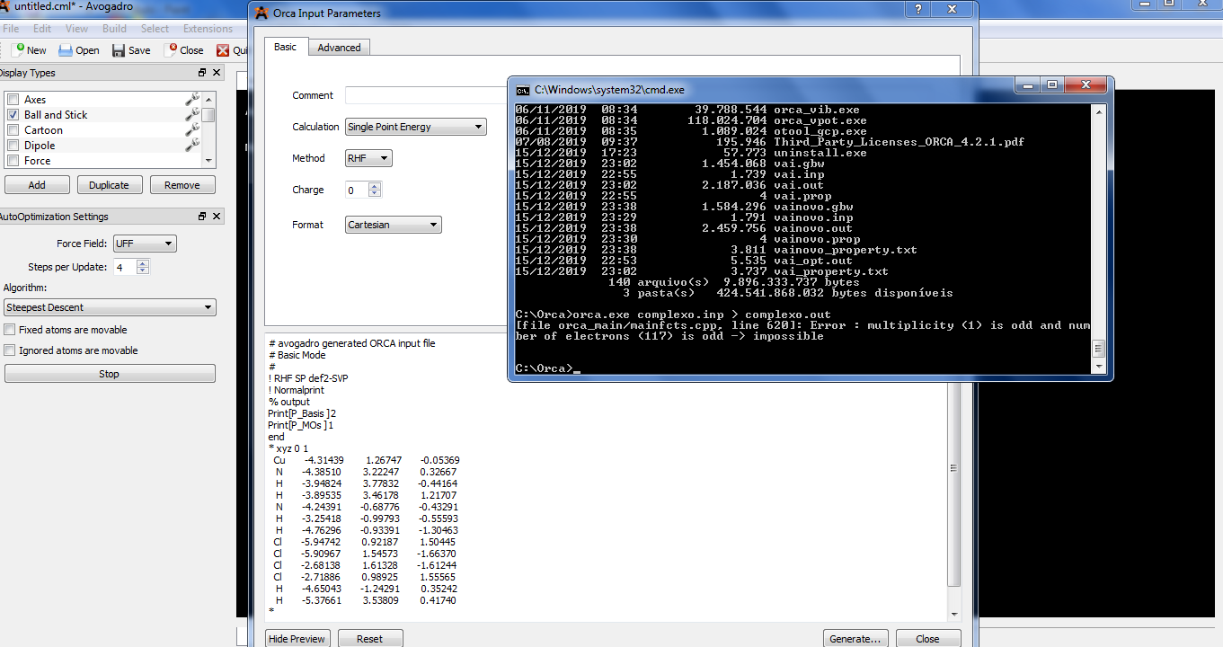Viewport: 1223px width, 647px height.
Task: Open Ball and Stick settings wrench
Action: (191, 115)
